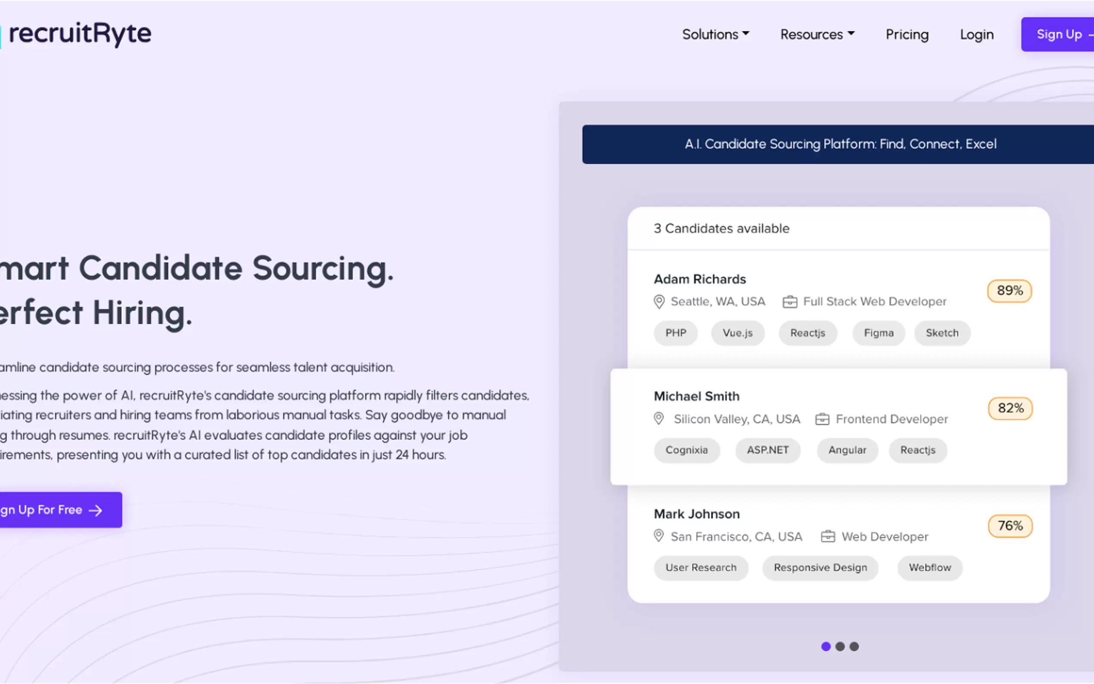Click the arrow icon on Sign Up For Free

tap(96, 510)
